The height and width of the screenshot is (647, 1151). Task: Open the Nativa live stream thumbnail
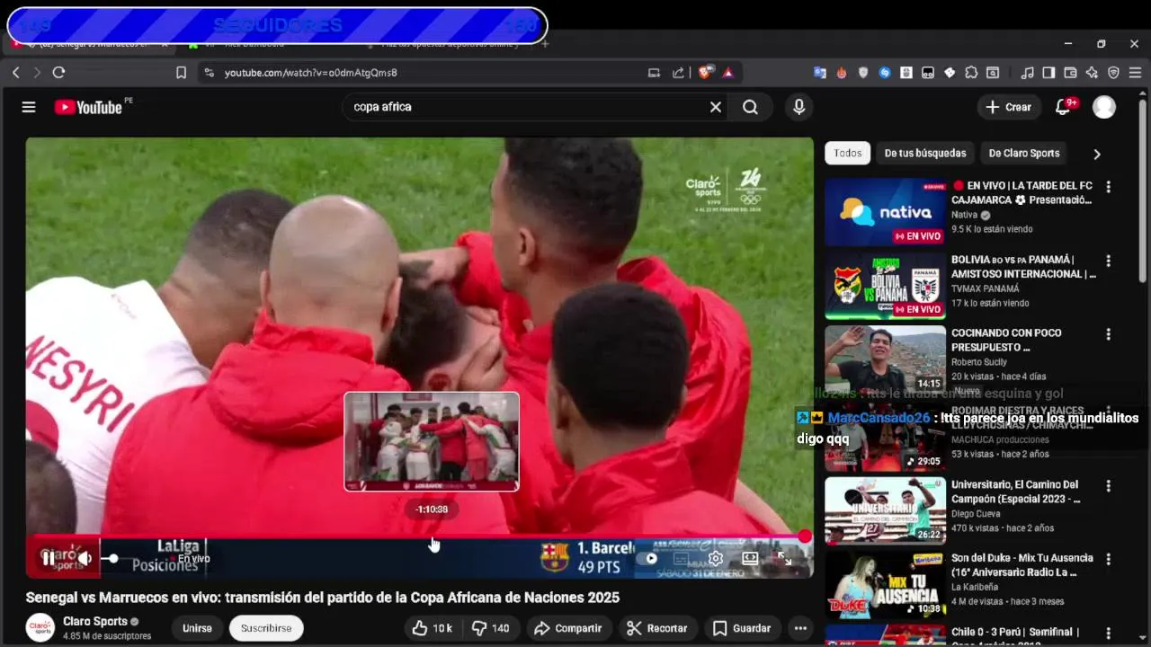pyautogui.click(x=886, y=212)
